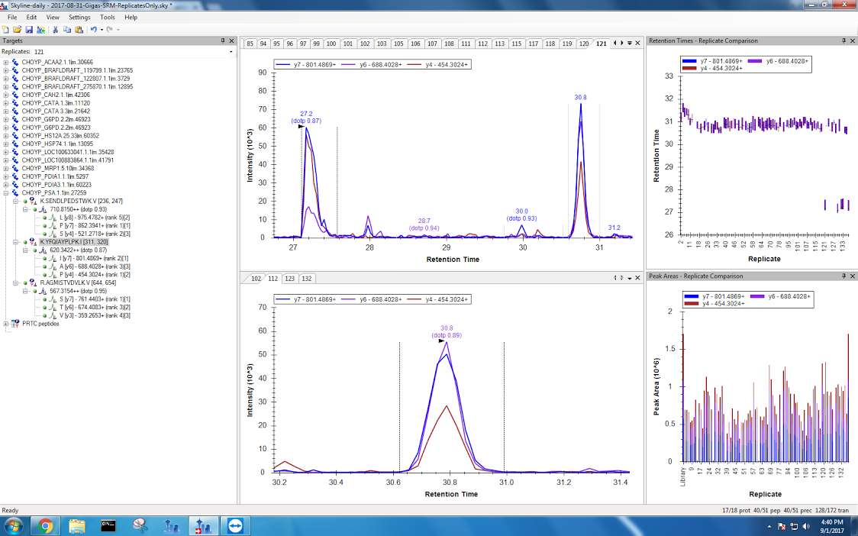858x536 pixels.
Task: Expand the CHOYP_CATA.1.3|m.11120 protein node
Action: [x=6, y=102]
